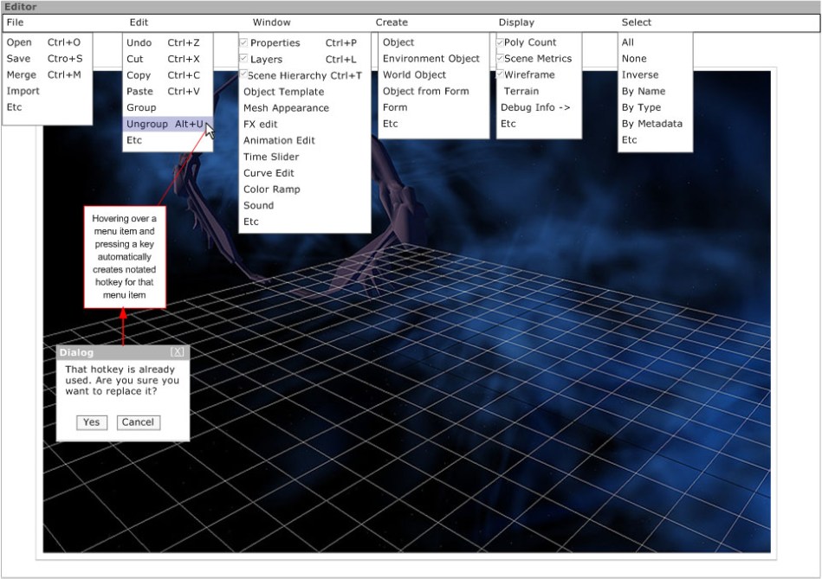Close the hotkey dialog with X
Image resolution: width=822 pixels, height=579 pixels.
[178, 351]
